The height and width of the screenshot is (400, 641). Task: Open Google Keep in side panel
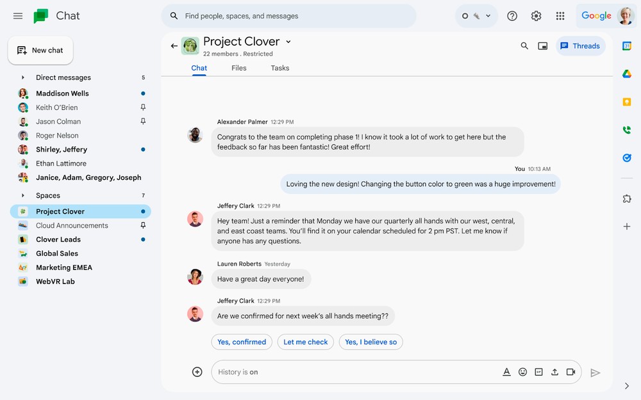(627, 102)
